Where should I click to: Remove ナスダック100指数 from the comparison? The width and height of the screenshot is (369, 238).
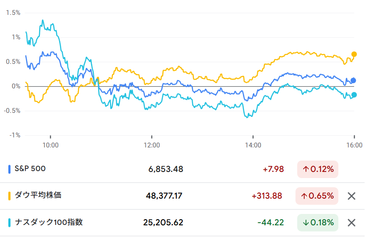351,223
